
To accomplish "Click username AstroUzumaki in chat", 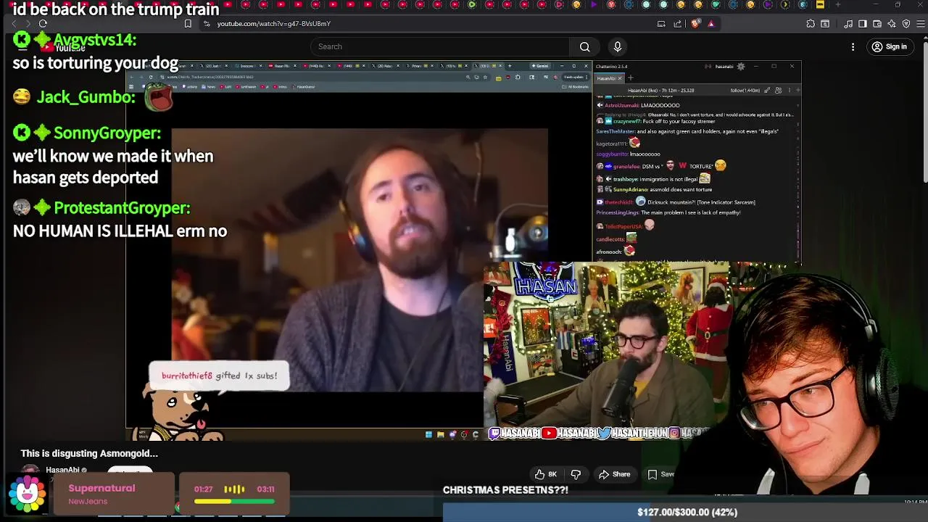I will pos(622,105).
